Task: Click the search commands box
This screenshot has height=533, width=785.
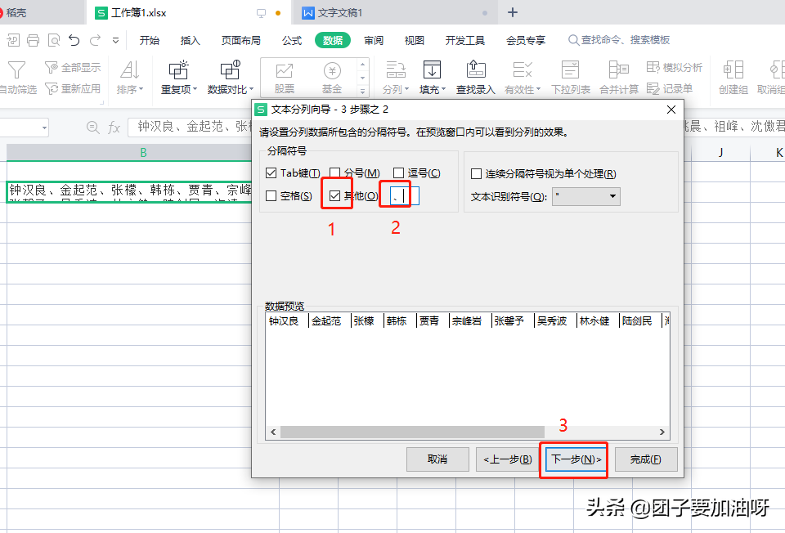Action: tap(619, 40)
